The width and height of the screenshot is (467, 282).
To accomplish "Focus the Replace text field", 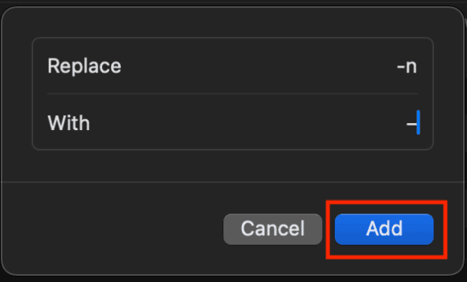I will pos(233,66).
